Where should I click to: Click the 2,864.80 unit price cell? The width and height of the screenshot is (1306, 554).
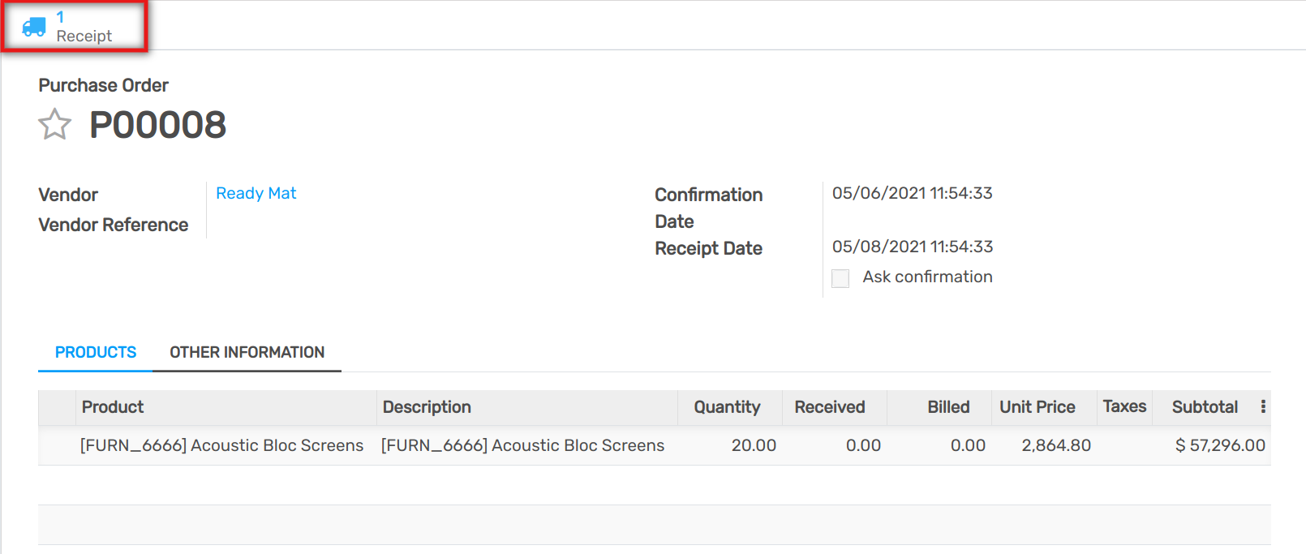point(1055,445)
